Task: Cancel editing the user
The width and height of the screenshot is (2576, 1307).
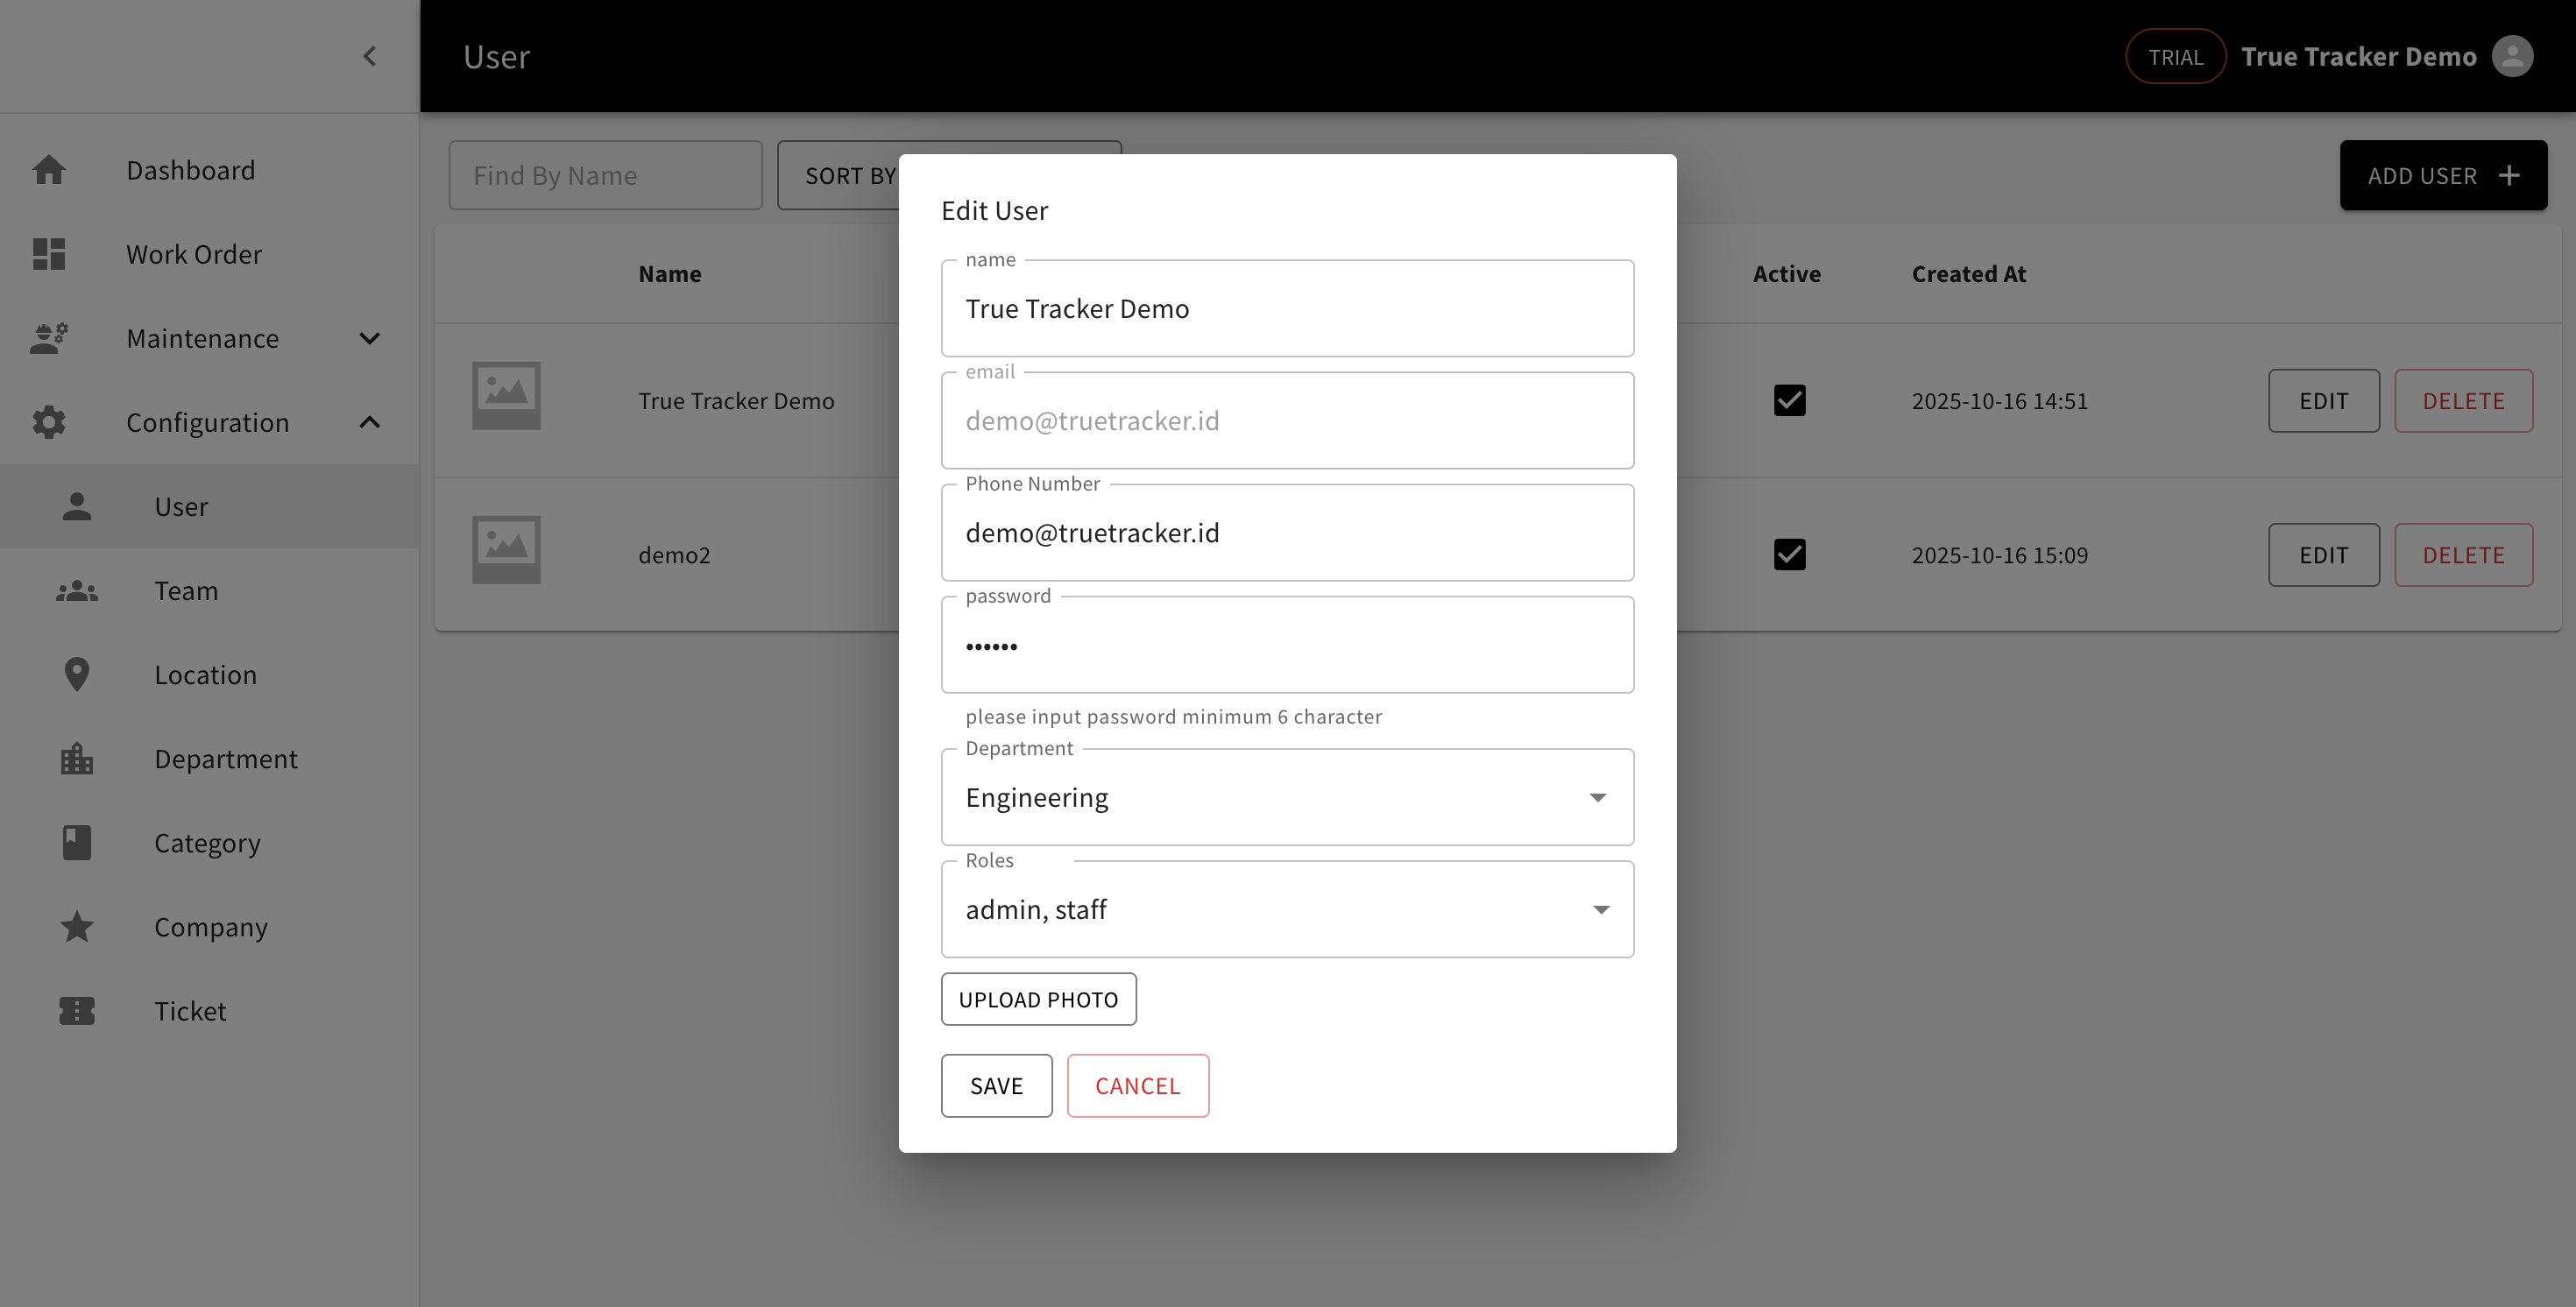Action: 1138,1085
